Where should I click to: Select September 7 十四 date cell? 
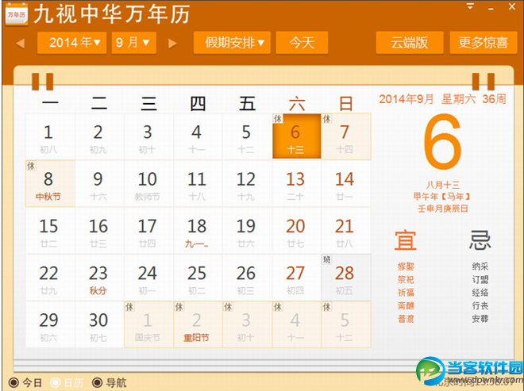click(x=346, y=136)
